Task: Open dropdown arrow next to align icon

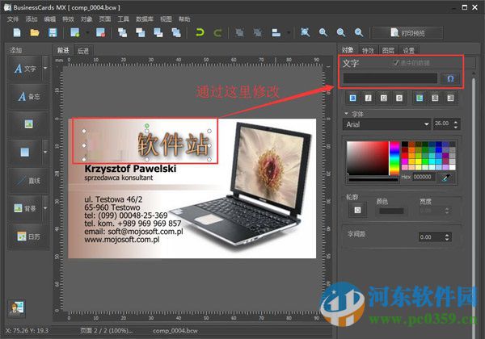Action: pos(288,33)
